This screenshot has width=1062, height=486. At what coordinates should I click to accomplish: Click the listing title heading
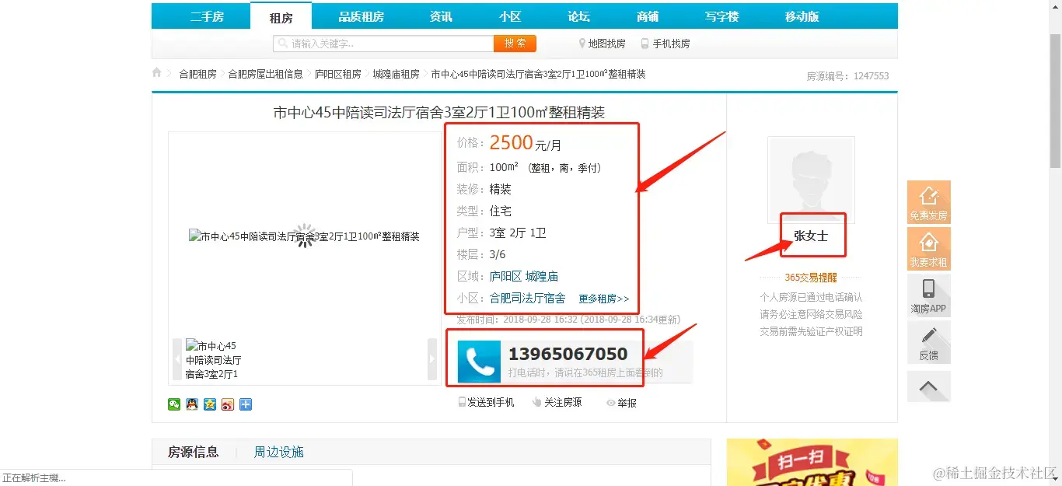(438, 113)
